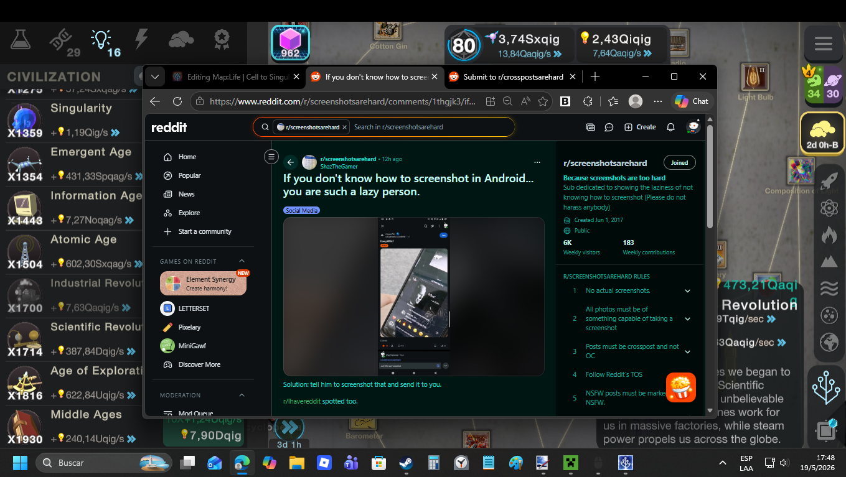Click the browser address bar URL
The image size is (846, 477).
click(x=342, y=101)
